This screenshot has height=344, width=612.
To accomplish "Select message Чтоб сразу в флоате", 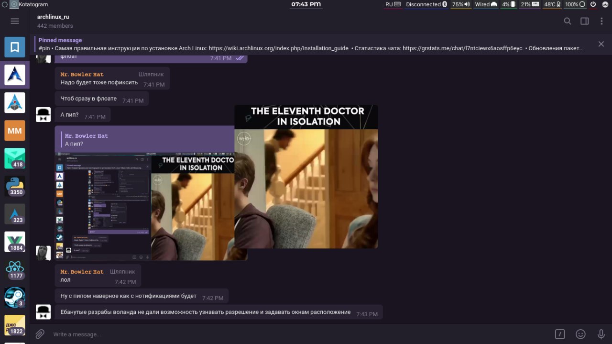I will [102, 99].
